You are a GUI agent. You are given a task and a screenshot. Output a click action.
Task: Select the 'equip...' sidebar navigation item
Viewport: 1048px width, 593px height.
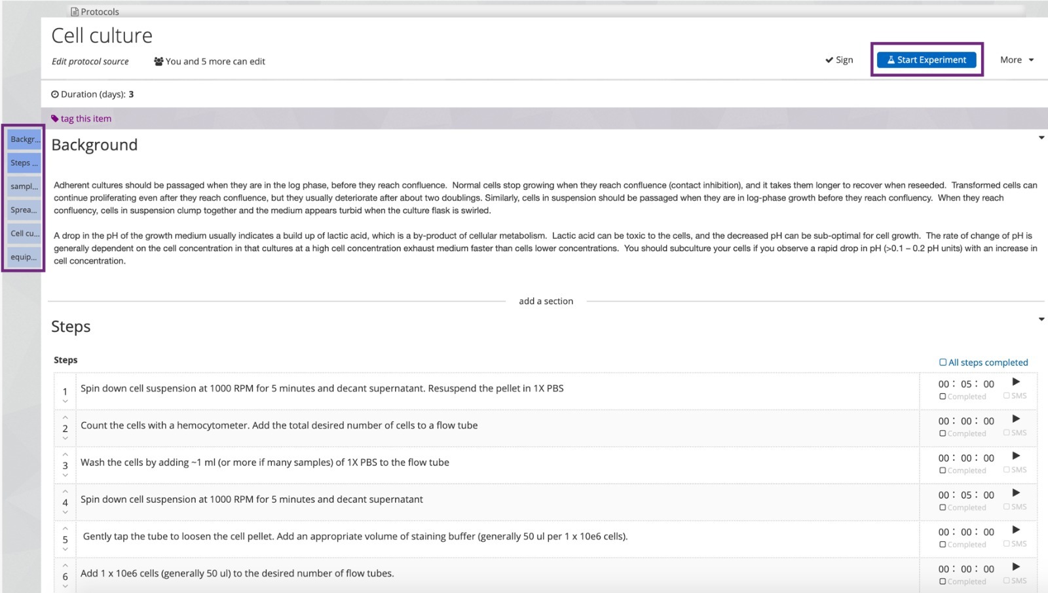click(x=24, y=257)
